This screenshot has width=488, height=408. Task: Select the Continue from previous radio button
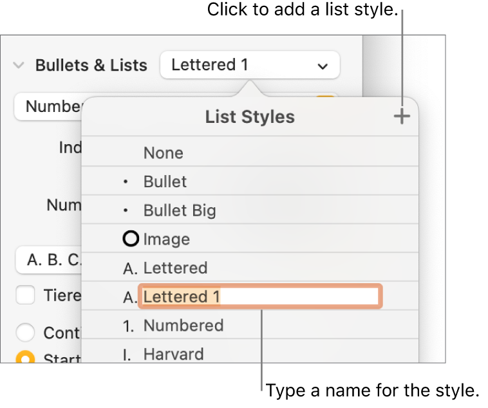[x=26, y=333]
